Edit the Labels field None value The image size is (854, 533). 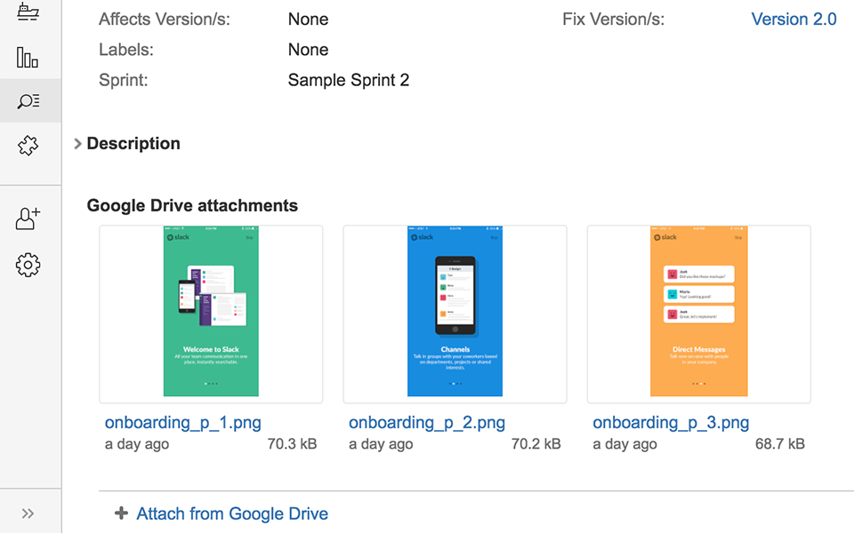click(308, 50)
